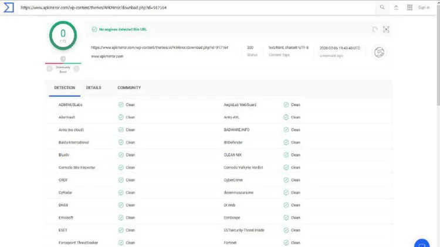440x247 pixels.
Task: Click the clean checkmark for Emsisoft
Action: point(121,218)
